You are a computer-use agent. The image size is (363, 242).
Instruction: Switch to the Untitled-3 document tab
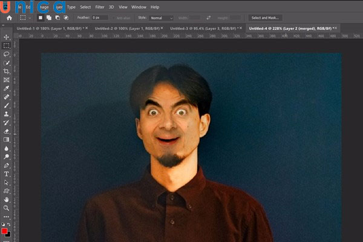(204, 28)
